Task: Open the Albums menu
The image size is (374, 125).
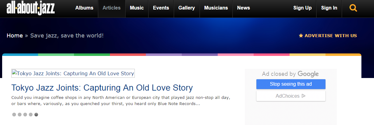Action: [84, 8]
